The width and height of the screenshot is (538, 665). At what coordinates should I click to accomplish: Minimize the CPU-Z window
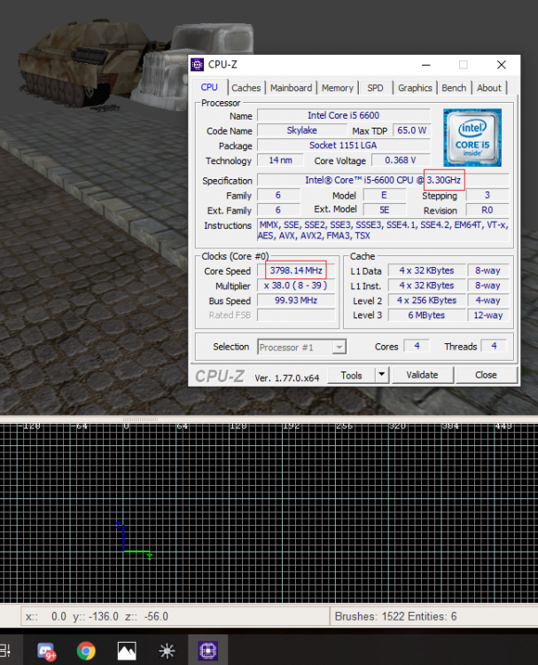coord(426,65)
